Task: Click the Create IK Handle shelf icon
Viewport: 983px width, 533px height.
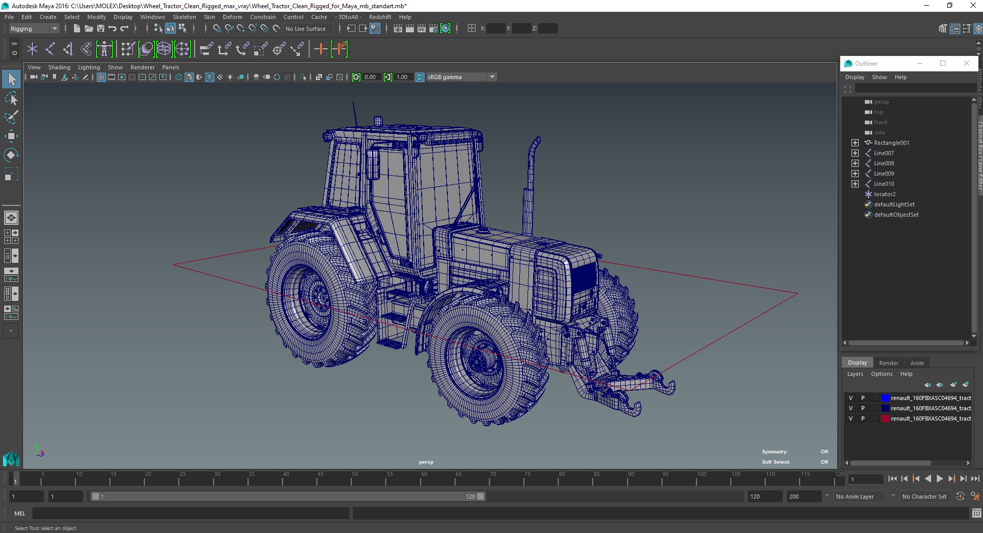Action: 68,49
